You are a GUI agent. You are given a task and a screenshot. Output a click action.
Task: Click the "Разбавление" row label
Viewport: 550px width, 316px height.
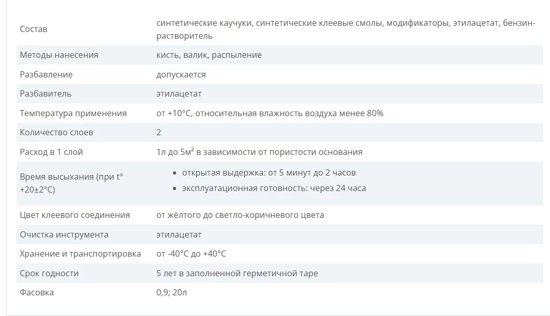46,74
